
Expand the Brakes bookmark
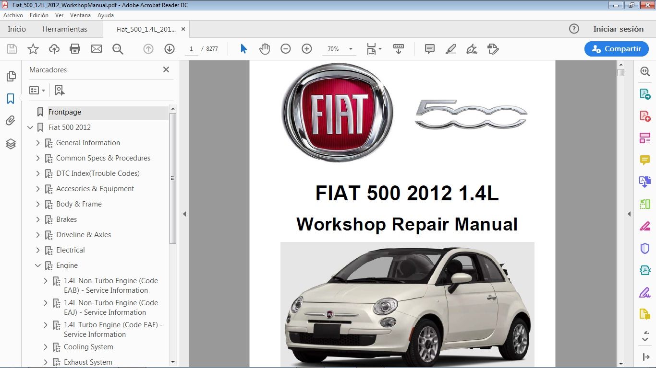[x=38, y=219]
